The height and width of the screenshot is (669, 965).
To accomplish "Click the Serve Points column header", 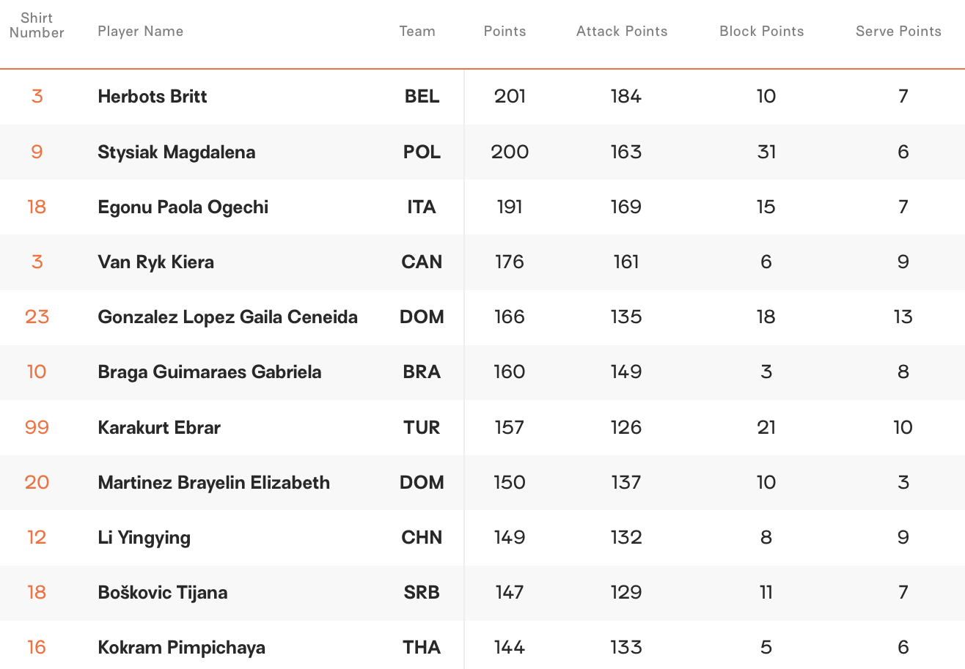I will click(x=898, y=32).
